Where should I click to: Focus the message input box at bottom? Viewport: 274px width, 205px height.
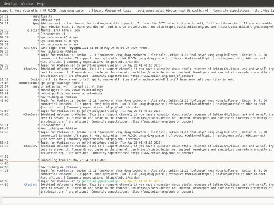138,200
